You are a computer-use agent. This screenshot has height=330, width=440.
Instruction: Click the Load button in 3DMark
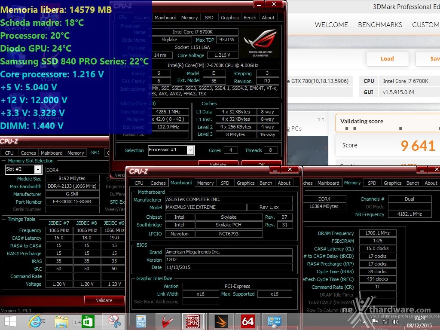pyautogui.click(x=387, y=58)
